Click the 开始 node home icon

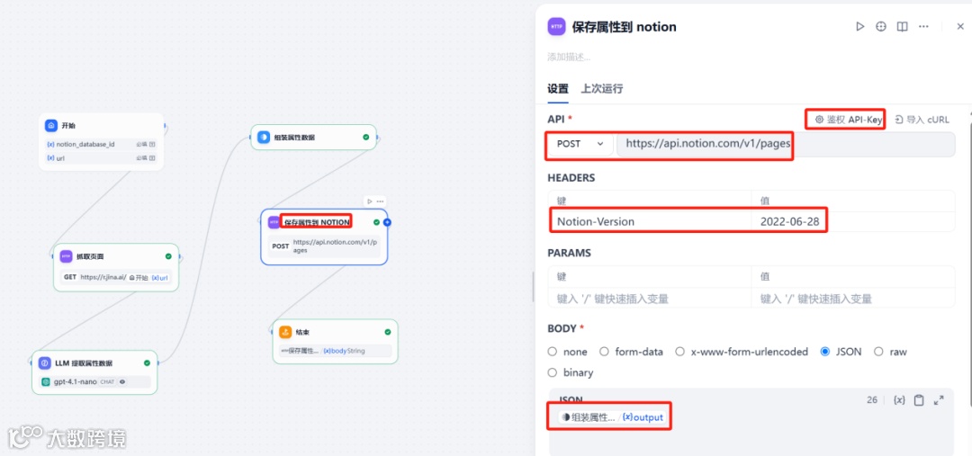tap(50, 125)
